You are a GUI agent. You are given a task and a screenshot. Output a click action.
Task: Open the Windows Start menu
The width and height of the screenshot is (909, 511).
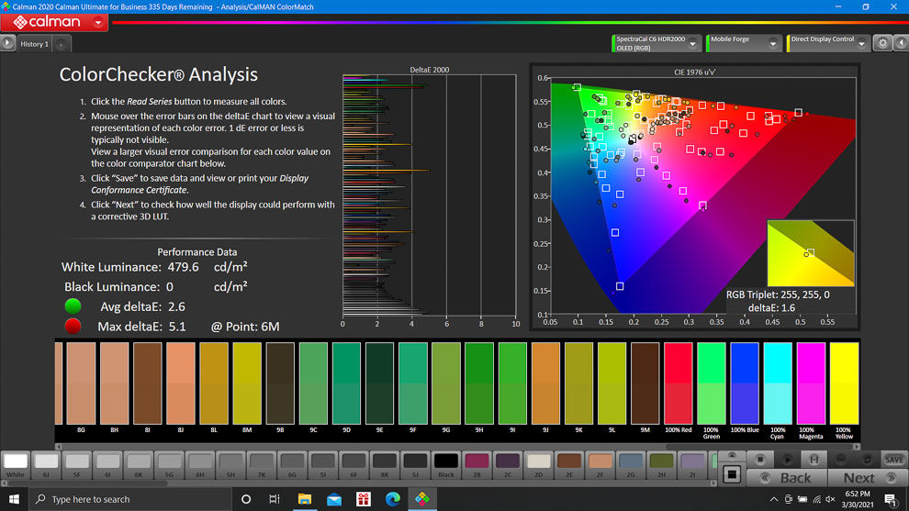(x=14, y=499)
